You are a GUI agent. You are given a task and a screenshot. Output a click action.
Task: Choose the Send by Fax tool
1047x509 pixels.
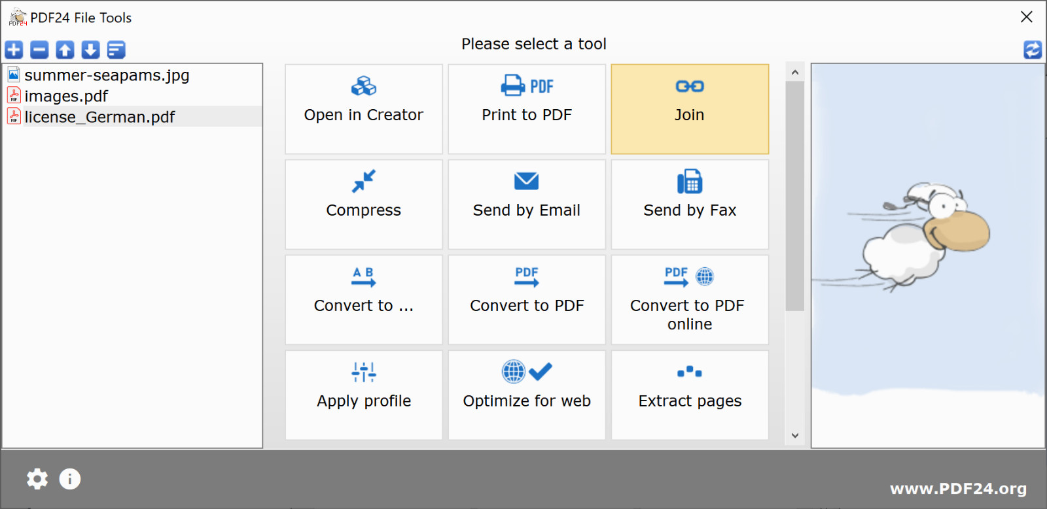point(690,205)
